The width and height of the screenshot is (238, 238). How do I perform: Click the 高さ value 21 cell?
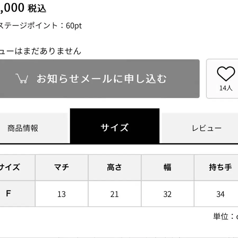pos(115,194)
